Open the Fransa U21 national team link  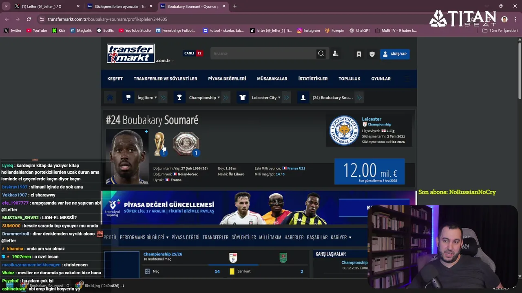296,168
